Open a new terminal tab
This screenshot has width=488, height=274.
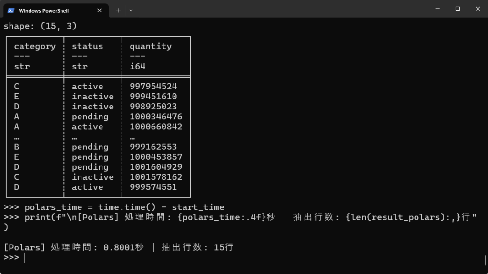(x=118, y=10)
